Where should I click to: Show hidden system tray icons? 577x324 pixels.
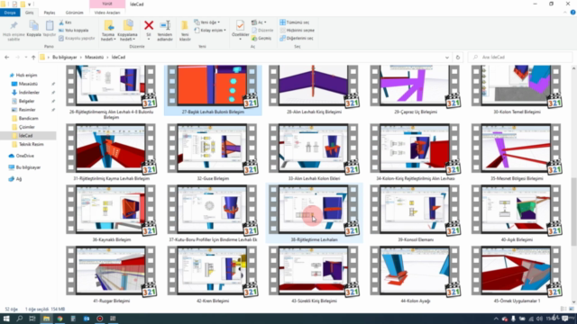pyautogui.click(x=496, y=319)
